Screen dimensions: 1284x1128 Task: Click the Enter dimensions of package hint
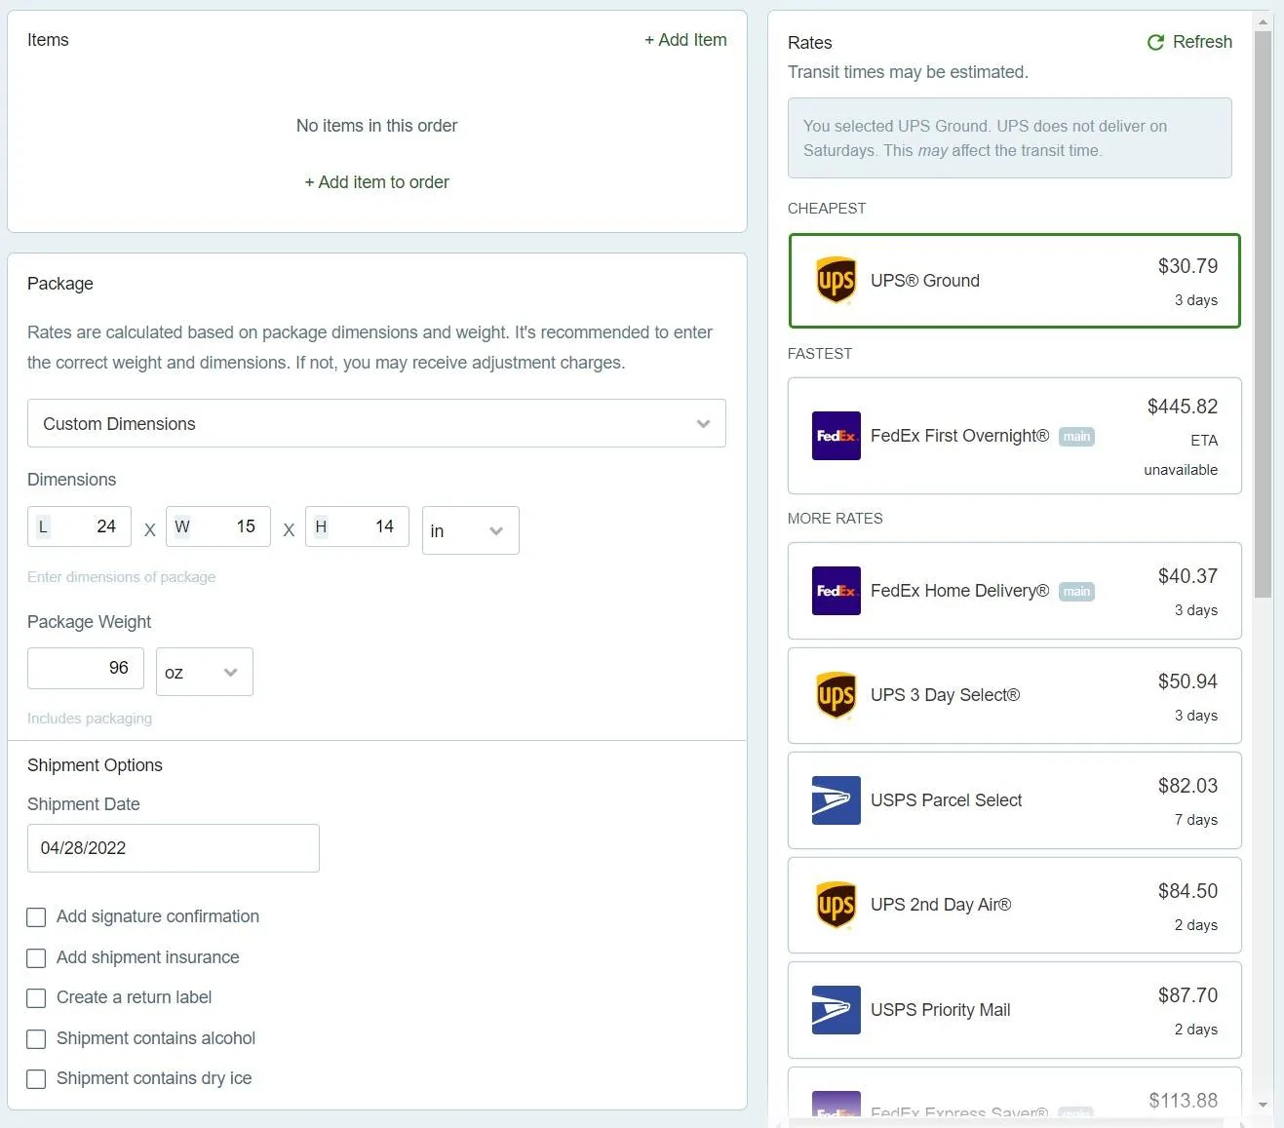click(122, 577)
